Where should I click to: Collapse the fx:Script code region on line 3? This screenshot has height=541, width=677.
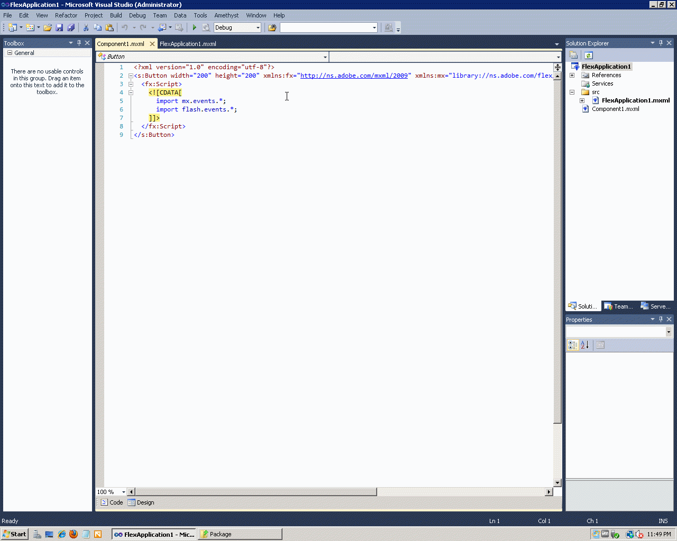pos(131,84)
